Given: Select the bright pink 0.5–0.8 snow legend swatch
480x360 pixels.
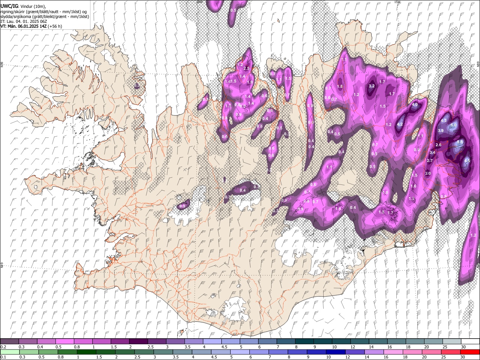Looking at the screenshot, I should [64, 341].
